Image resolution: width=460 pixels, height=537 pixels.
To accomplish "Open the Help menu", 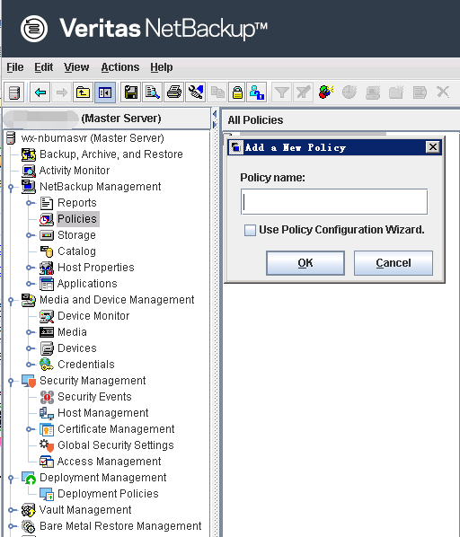I will click(x=162, y=67).
